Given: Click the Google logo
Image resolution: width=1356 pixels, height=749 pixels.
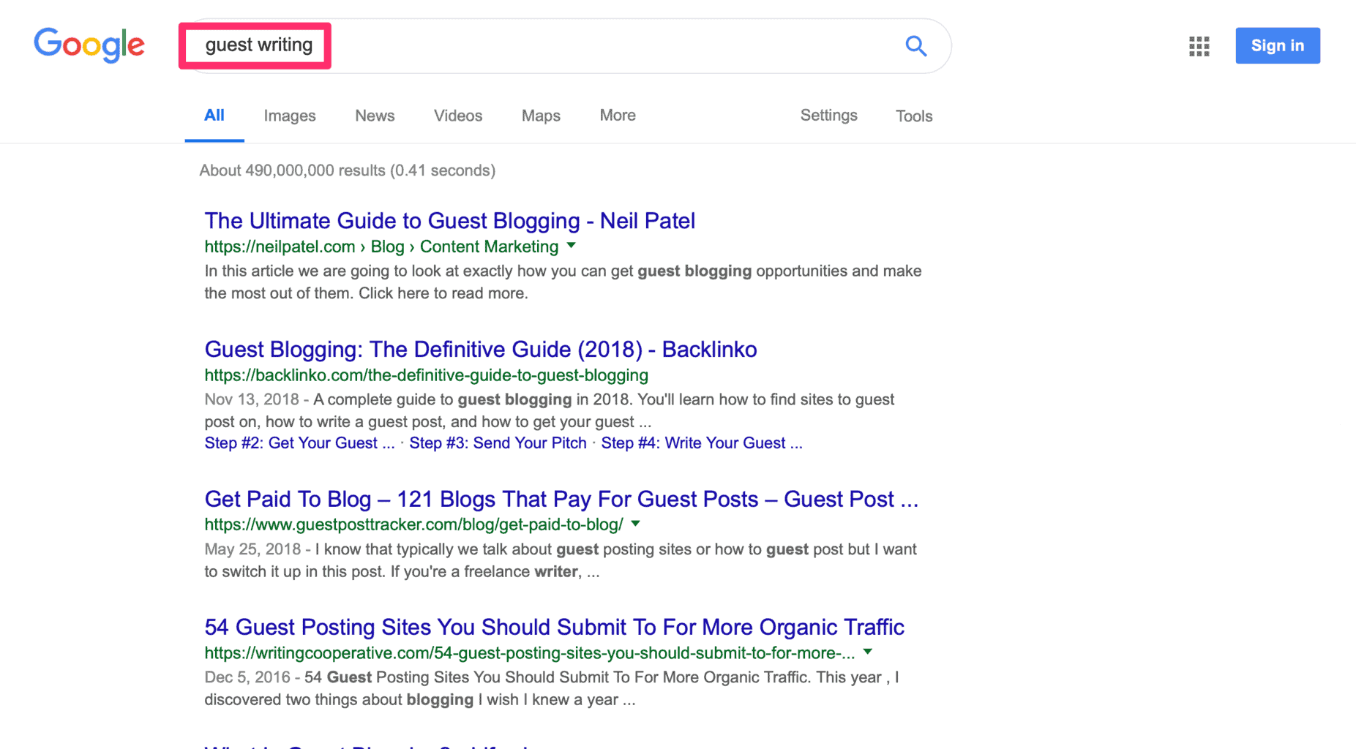Looking at the screenshot, I should coord(89,45).
